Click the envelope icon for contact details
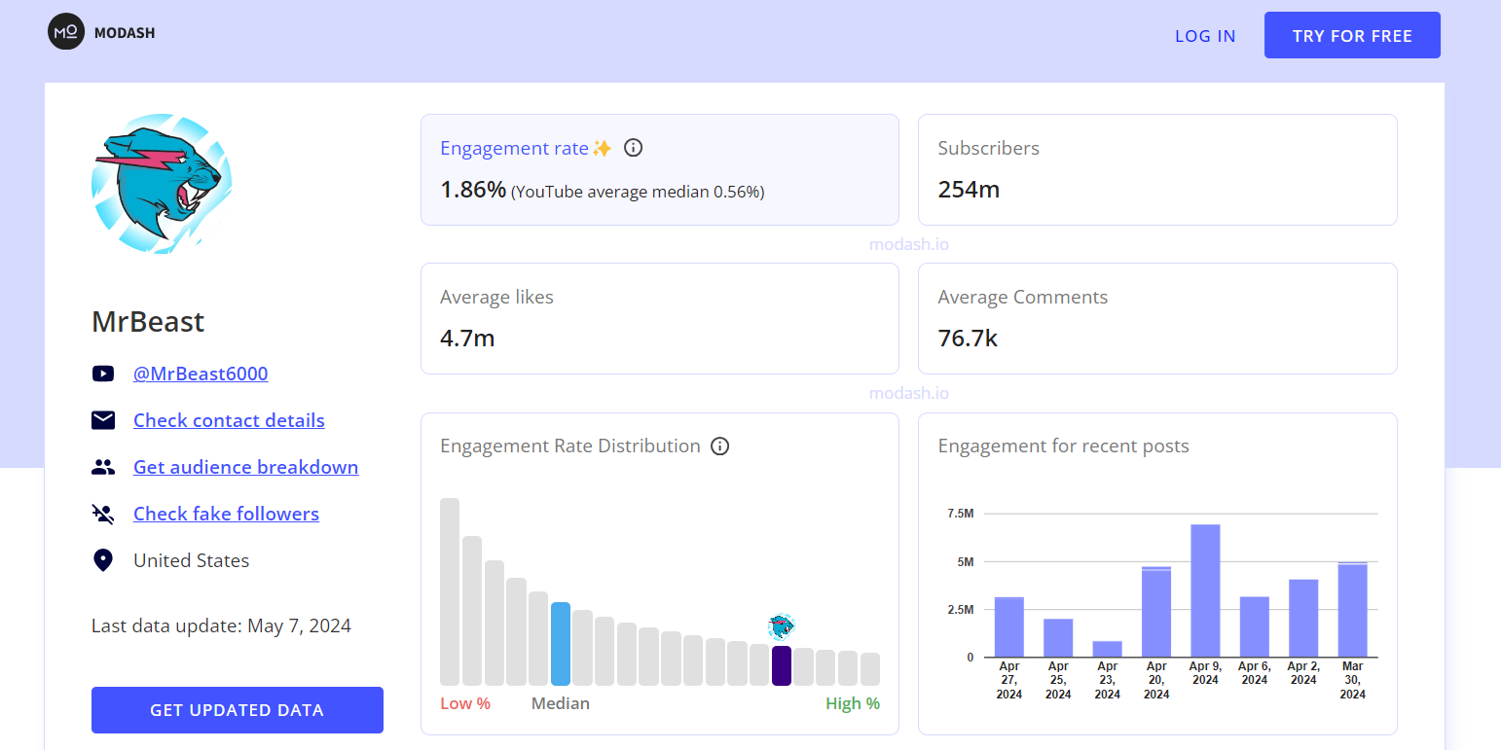Image resolution: width=1501 pixels, height=750 pixels. (x=103, y=420)
